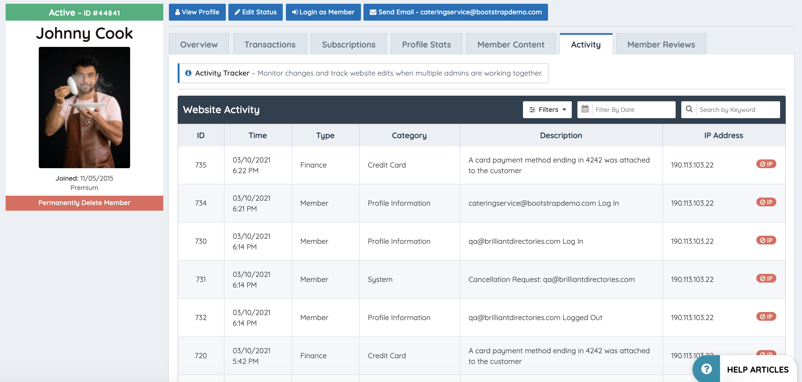Click Johnny Cook's profile photo
Image resolution: width=802 pixels, height=382 pixels.
(x=84, y=108)
